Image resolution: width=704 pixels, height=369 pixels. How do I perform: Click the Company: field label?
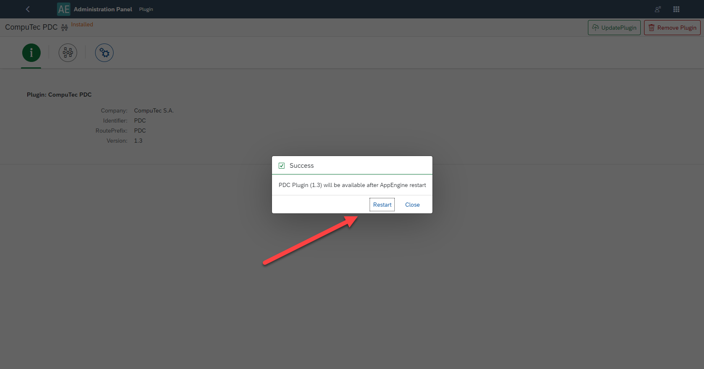tap(114, 110)
